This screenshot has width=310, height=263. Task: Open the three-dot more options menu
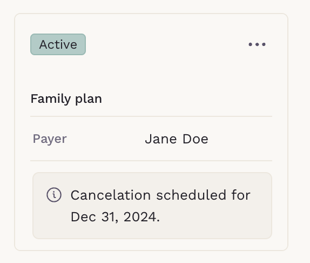tap(257, 44)
